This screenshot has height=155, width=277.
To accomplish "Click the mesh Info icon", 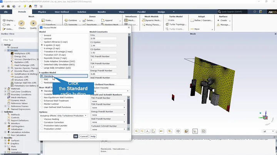I will 4,25.
